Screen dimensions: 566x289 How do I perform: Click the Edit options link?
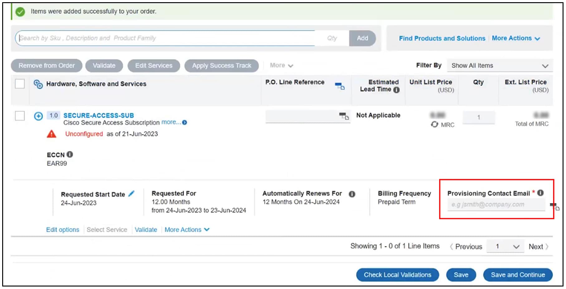click(x=63, y=230)
